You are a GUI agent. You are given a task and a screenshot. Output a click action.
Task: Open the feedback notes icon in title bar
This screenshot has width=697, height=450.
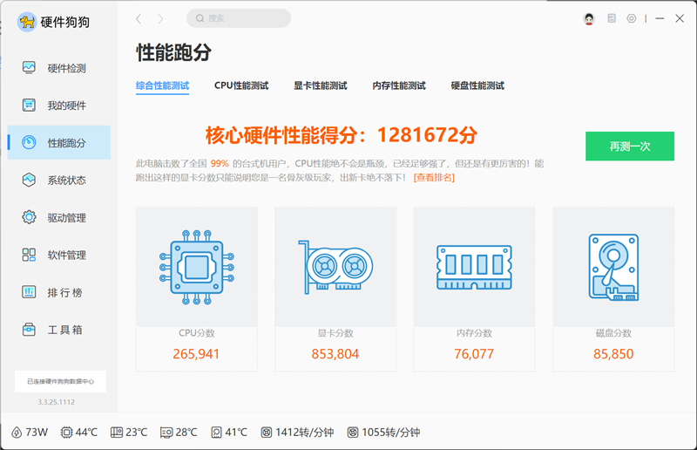[612, 18]
